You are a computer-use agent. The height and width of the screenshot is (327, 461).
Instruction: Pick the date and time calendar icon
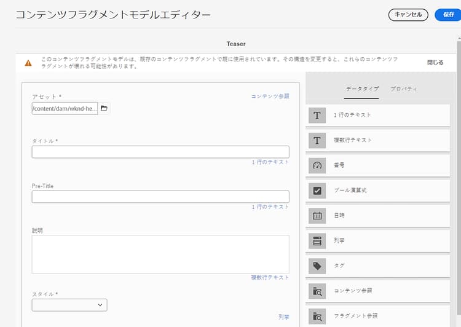(x=317, y=216)
